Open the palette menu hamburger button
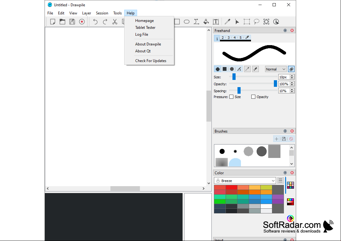 280,181
